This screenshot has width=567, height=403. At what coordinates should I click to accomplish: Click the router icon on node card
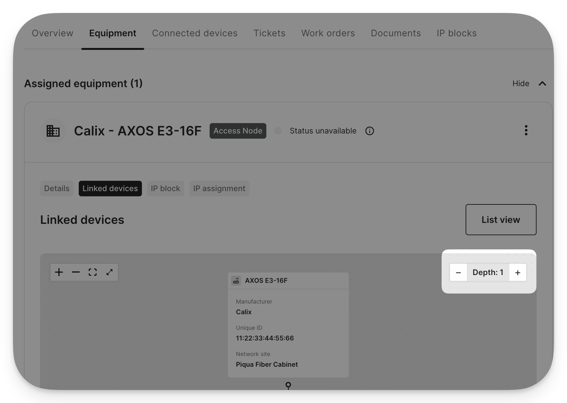click(236, 281)
